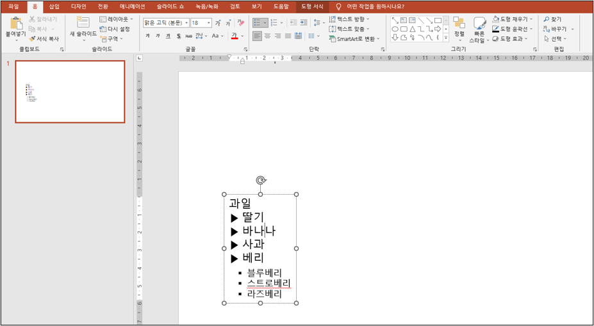The image size is (594, 326).
Task: Switch to Transitions (전환) tab
Action: [x=103, y=6]
